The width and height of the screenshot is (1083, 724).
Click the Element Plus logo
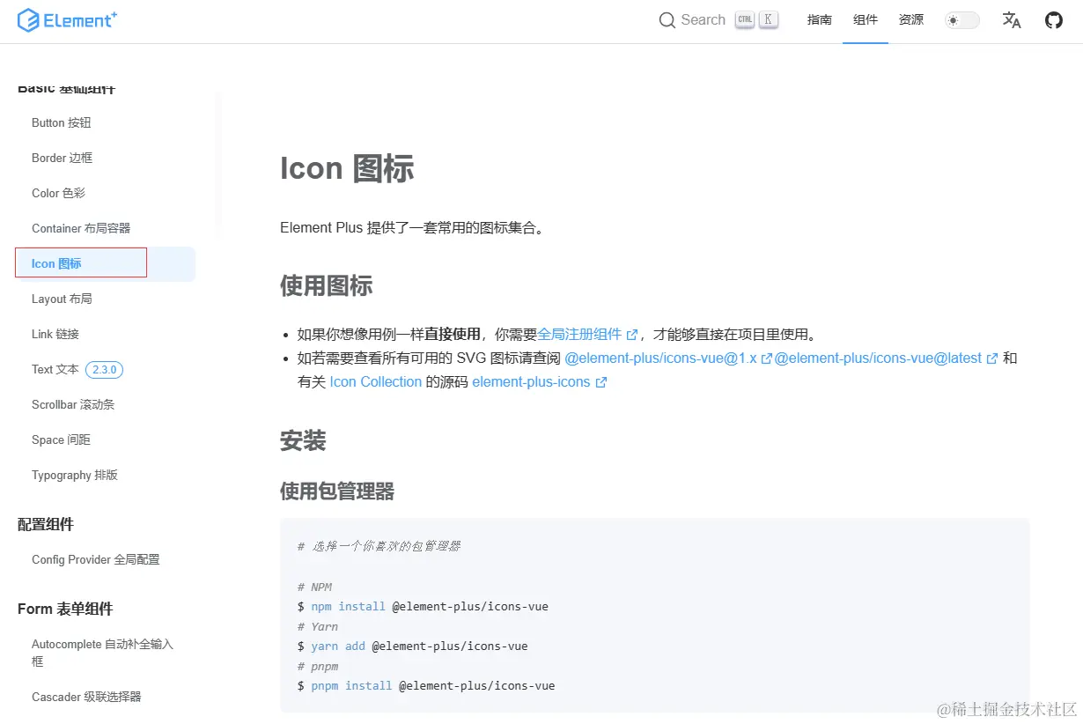coord(67,20)
